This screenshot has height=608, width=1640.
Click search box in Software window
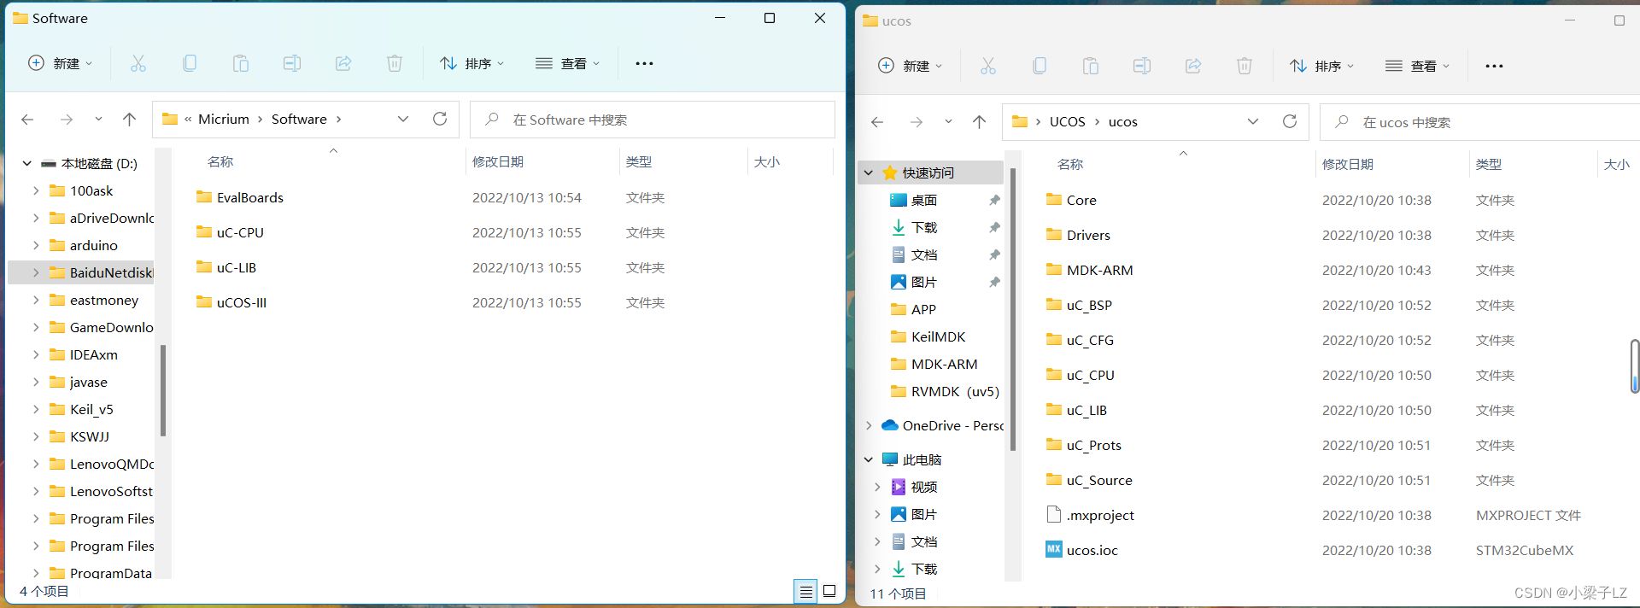653,120
